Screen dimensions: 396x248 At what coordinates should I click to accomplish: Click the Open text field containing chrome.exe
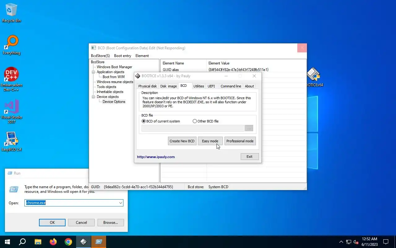(x=71, y=203)
